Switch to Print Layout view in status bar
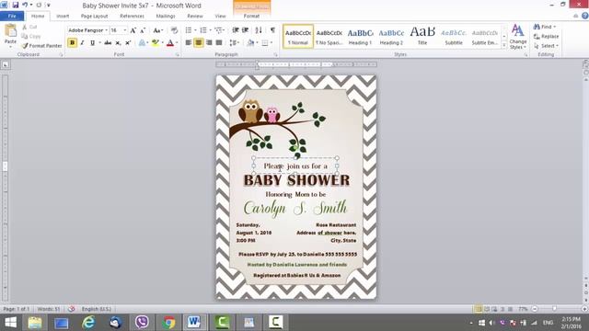 click(478, 309)
